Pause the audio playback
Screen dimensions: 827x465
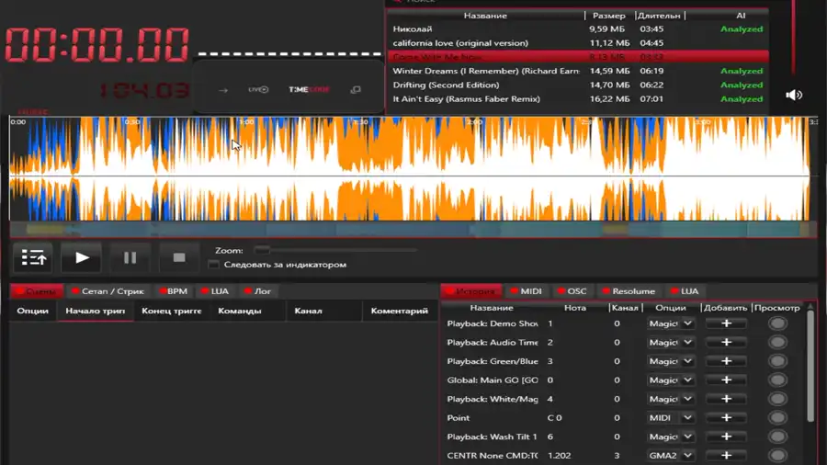click(130, 258)
